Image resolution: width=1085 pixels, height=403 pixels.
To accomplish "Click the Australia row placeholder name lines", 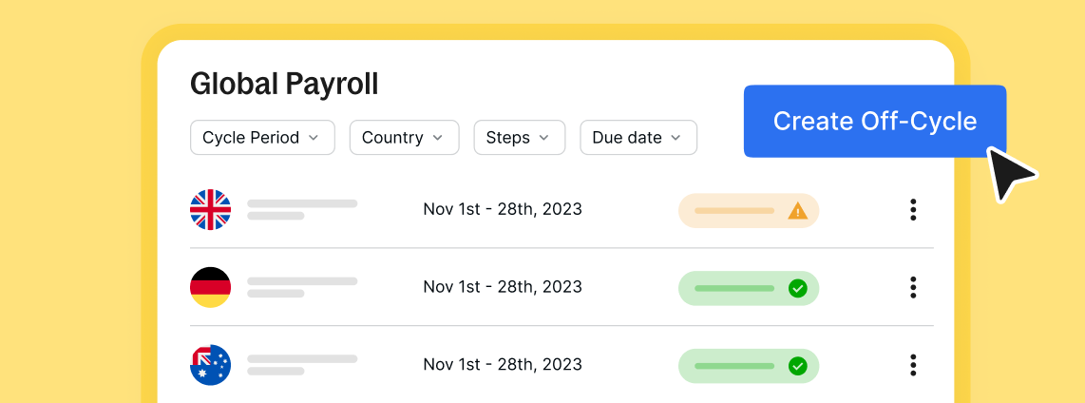I will click(x=302, y=365).
